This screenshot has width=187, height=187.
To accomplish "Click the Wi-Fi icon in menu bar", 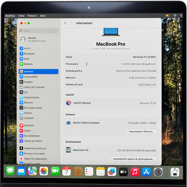I will [175, 16].
